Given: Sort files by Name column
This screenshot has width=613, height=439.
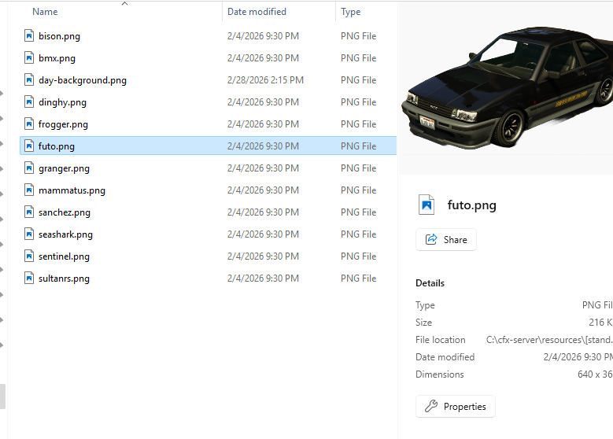Looking at the screenshot, I should pyautogui.click(x=45, y=12).
